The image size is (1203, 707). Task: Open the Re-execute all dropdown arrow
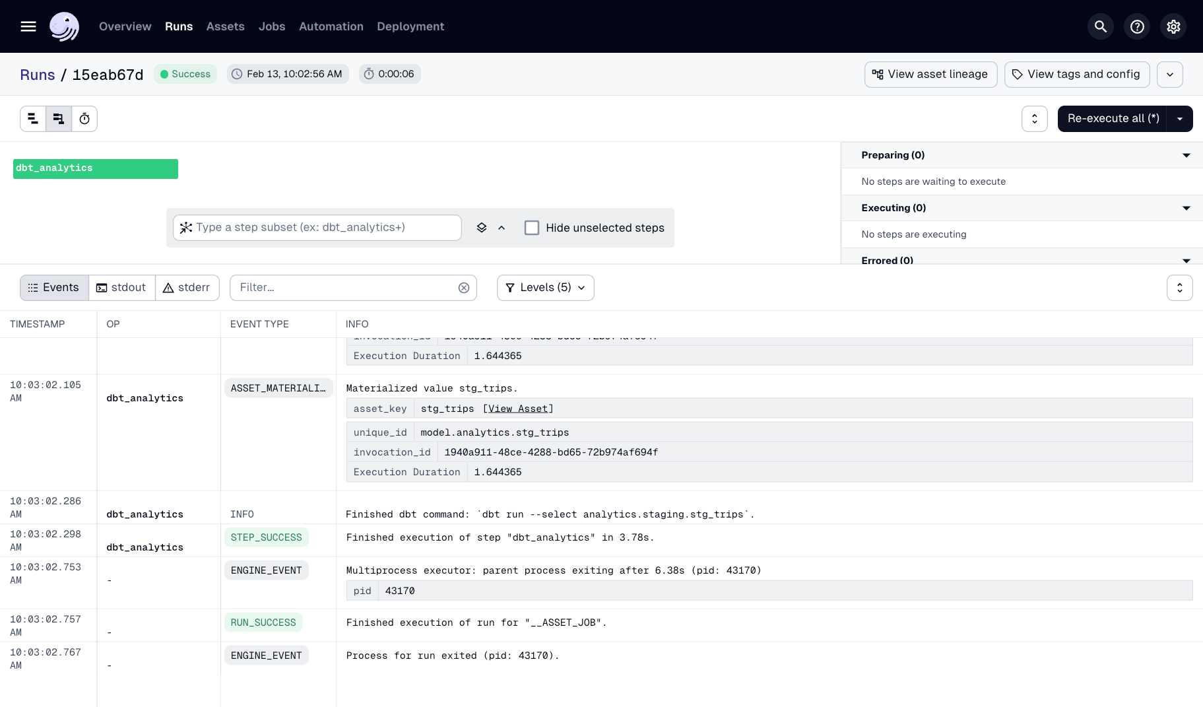(x=1180, y=119)
